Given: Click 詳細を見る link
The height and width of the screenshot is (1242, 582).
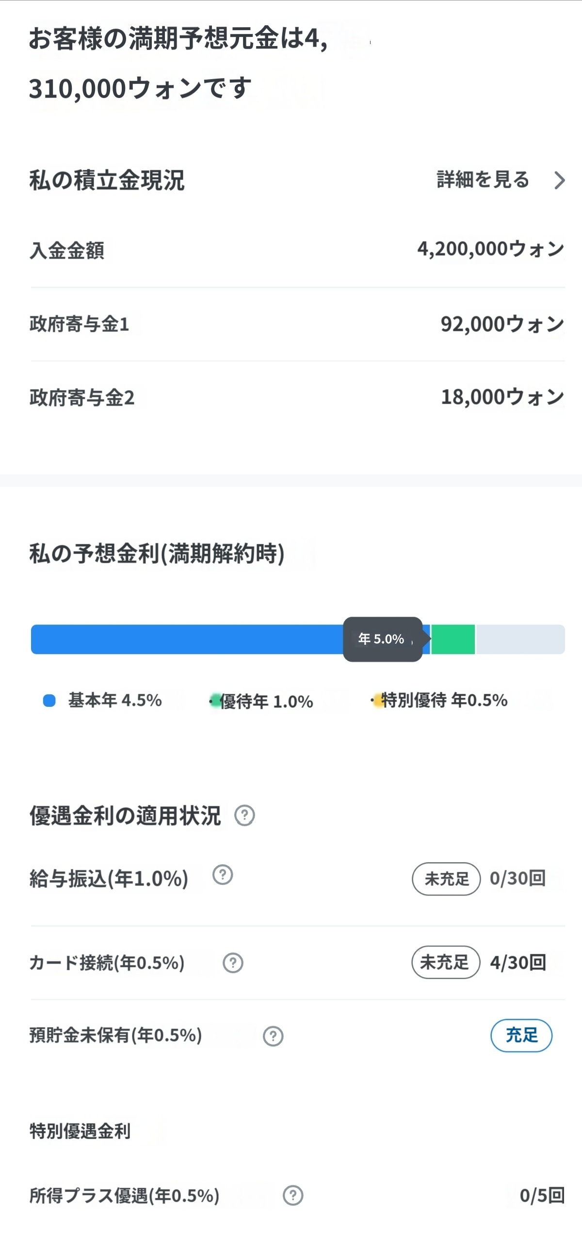Looking at the screenshot, I should [x=483, y=180].
